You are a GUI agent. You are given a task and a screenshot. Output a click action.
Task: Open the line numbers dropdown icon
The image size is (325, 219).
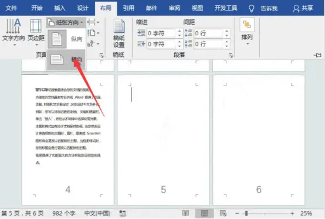[93, 33]
